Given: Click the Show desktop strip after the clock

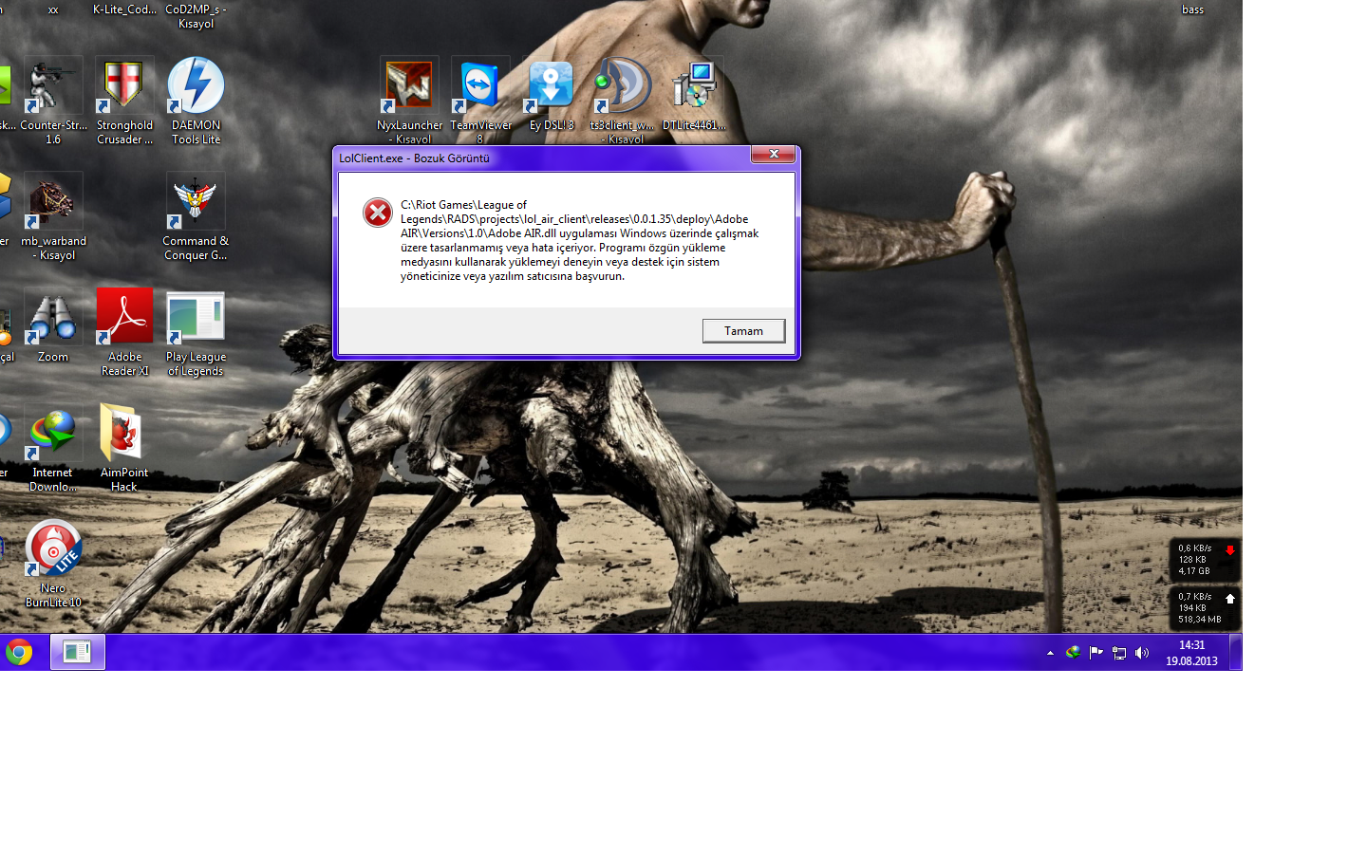Looking at the screenshot, I should point(1235,652).
